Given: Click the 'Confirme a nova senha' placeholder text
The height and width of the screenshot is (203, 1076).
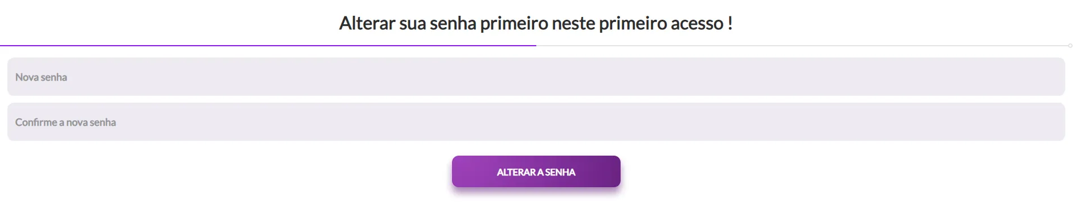Looking at the screenshot, I should click(66, 122).
